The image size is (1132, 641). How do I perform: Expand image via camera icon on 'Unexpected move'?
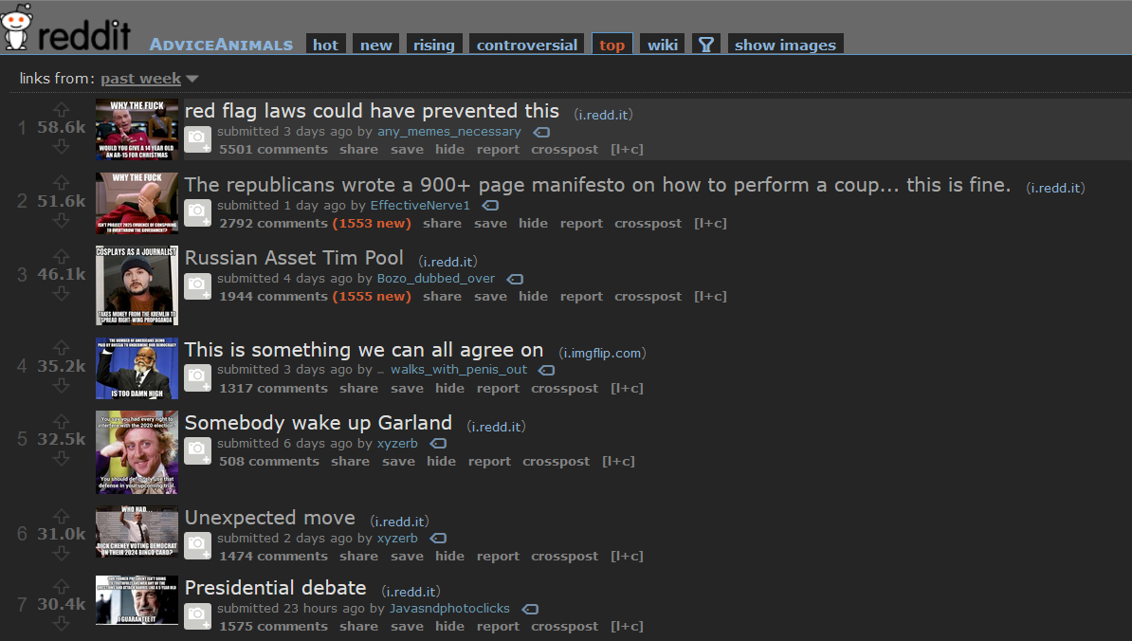tap(197, 546)
